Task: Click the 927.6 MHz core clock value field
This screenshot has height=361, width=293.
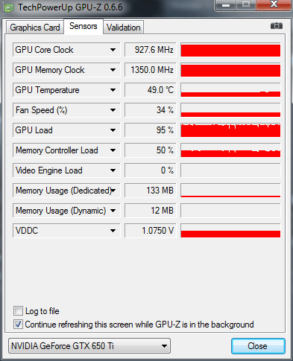Action: tap(151, 50)
